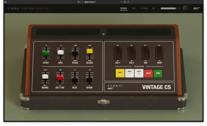Click the green CUTOFF fader
The image size is (207, 126).
(x=46, y=53)
